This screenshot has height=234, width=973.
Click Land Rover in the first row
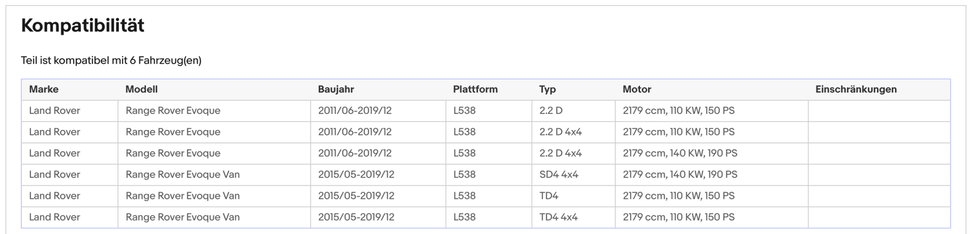click(54, 110)
